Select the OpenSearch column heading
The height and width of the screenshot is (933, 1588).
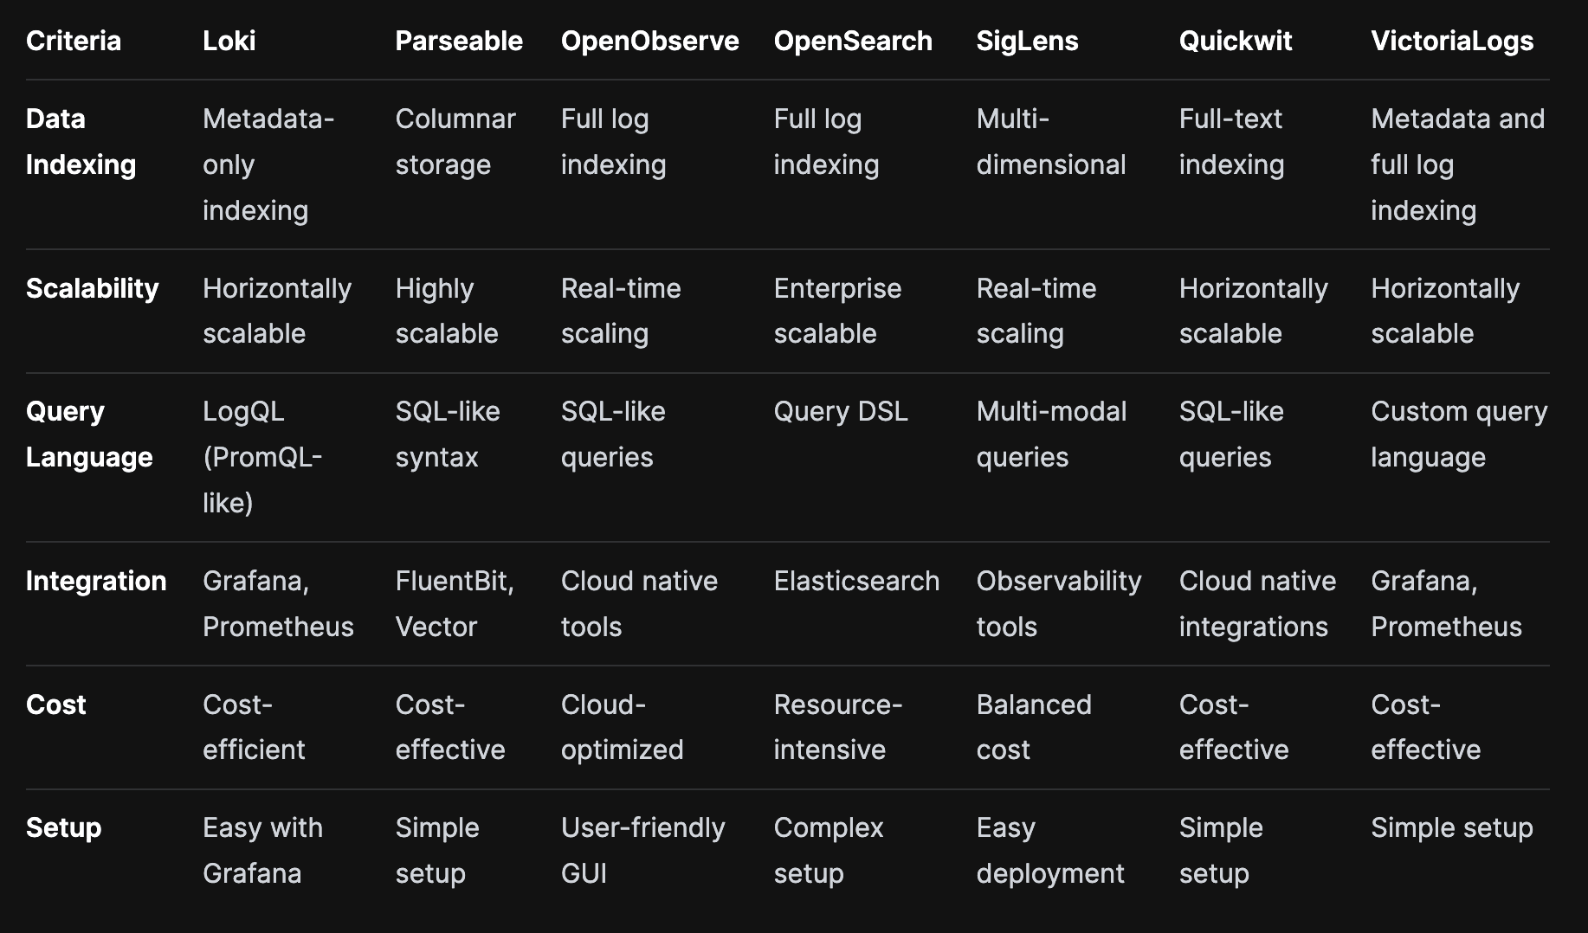853,41
